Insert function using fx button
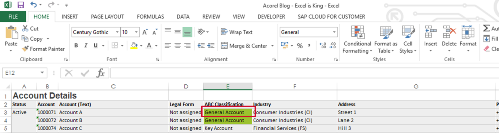 coord(100,73)
